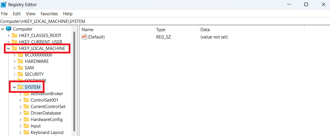Click the registry path address bar

tap(165, 21)
